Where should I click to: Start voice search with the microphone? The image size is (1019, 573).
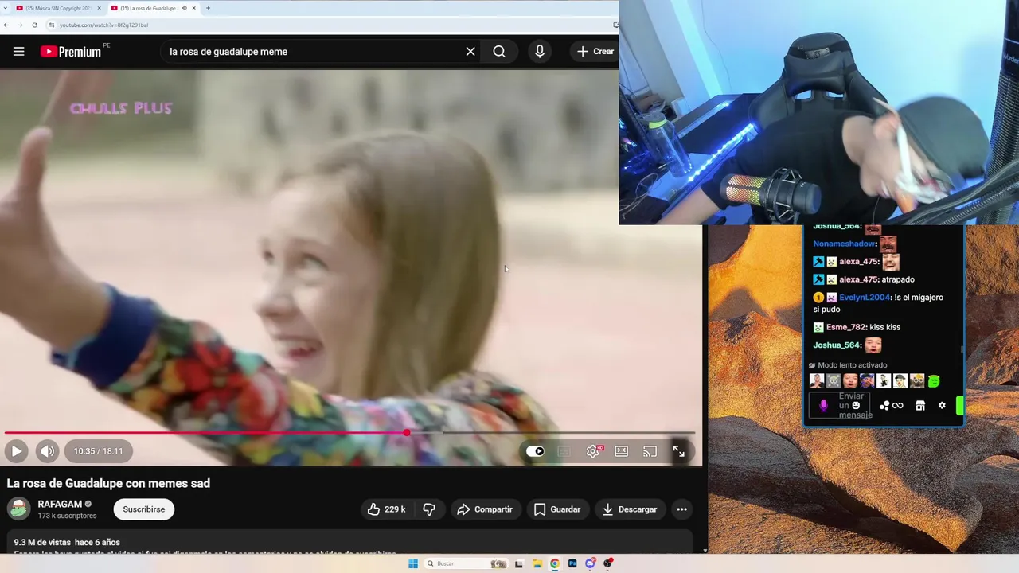(x=540, y=52)
